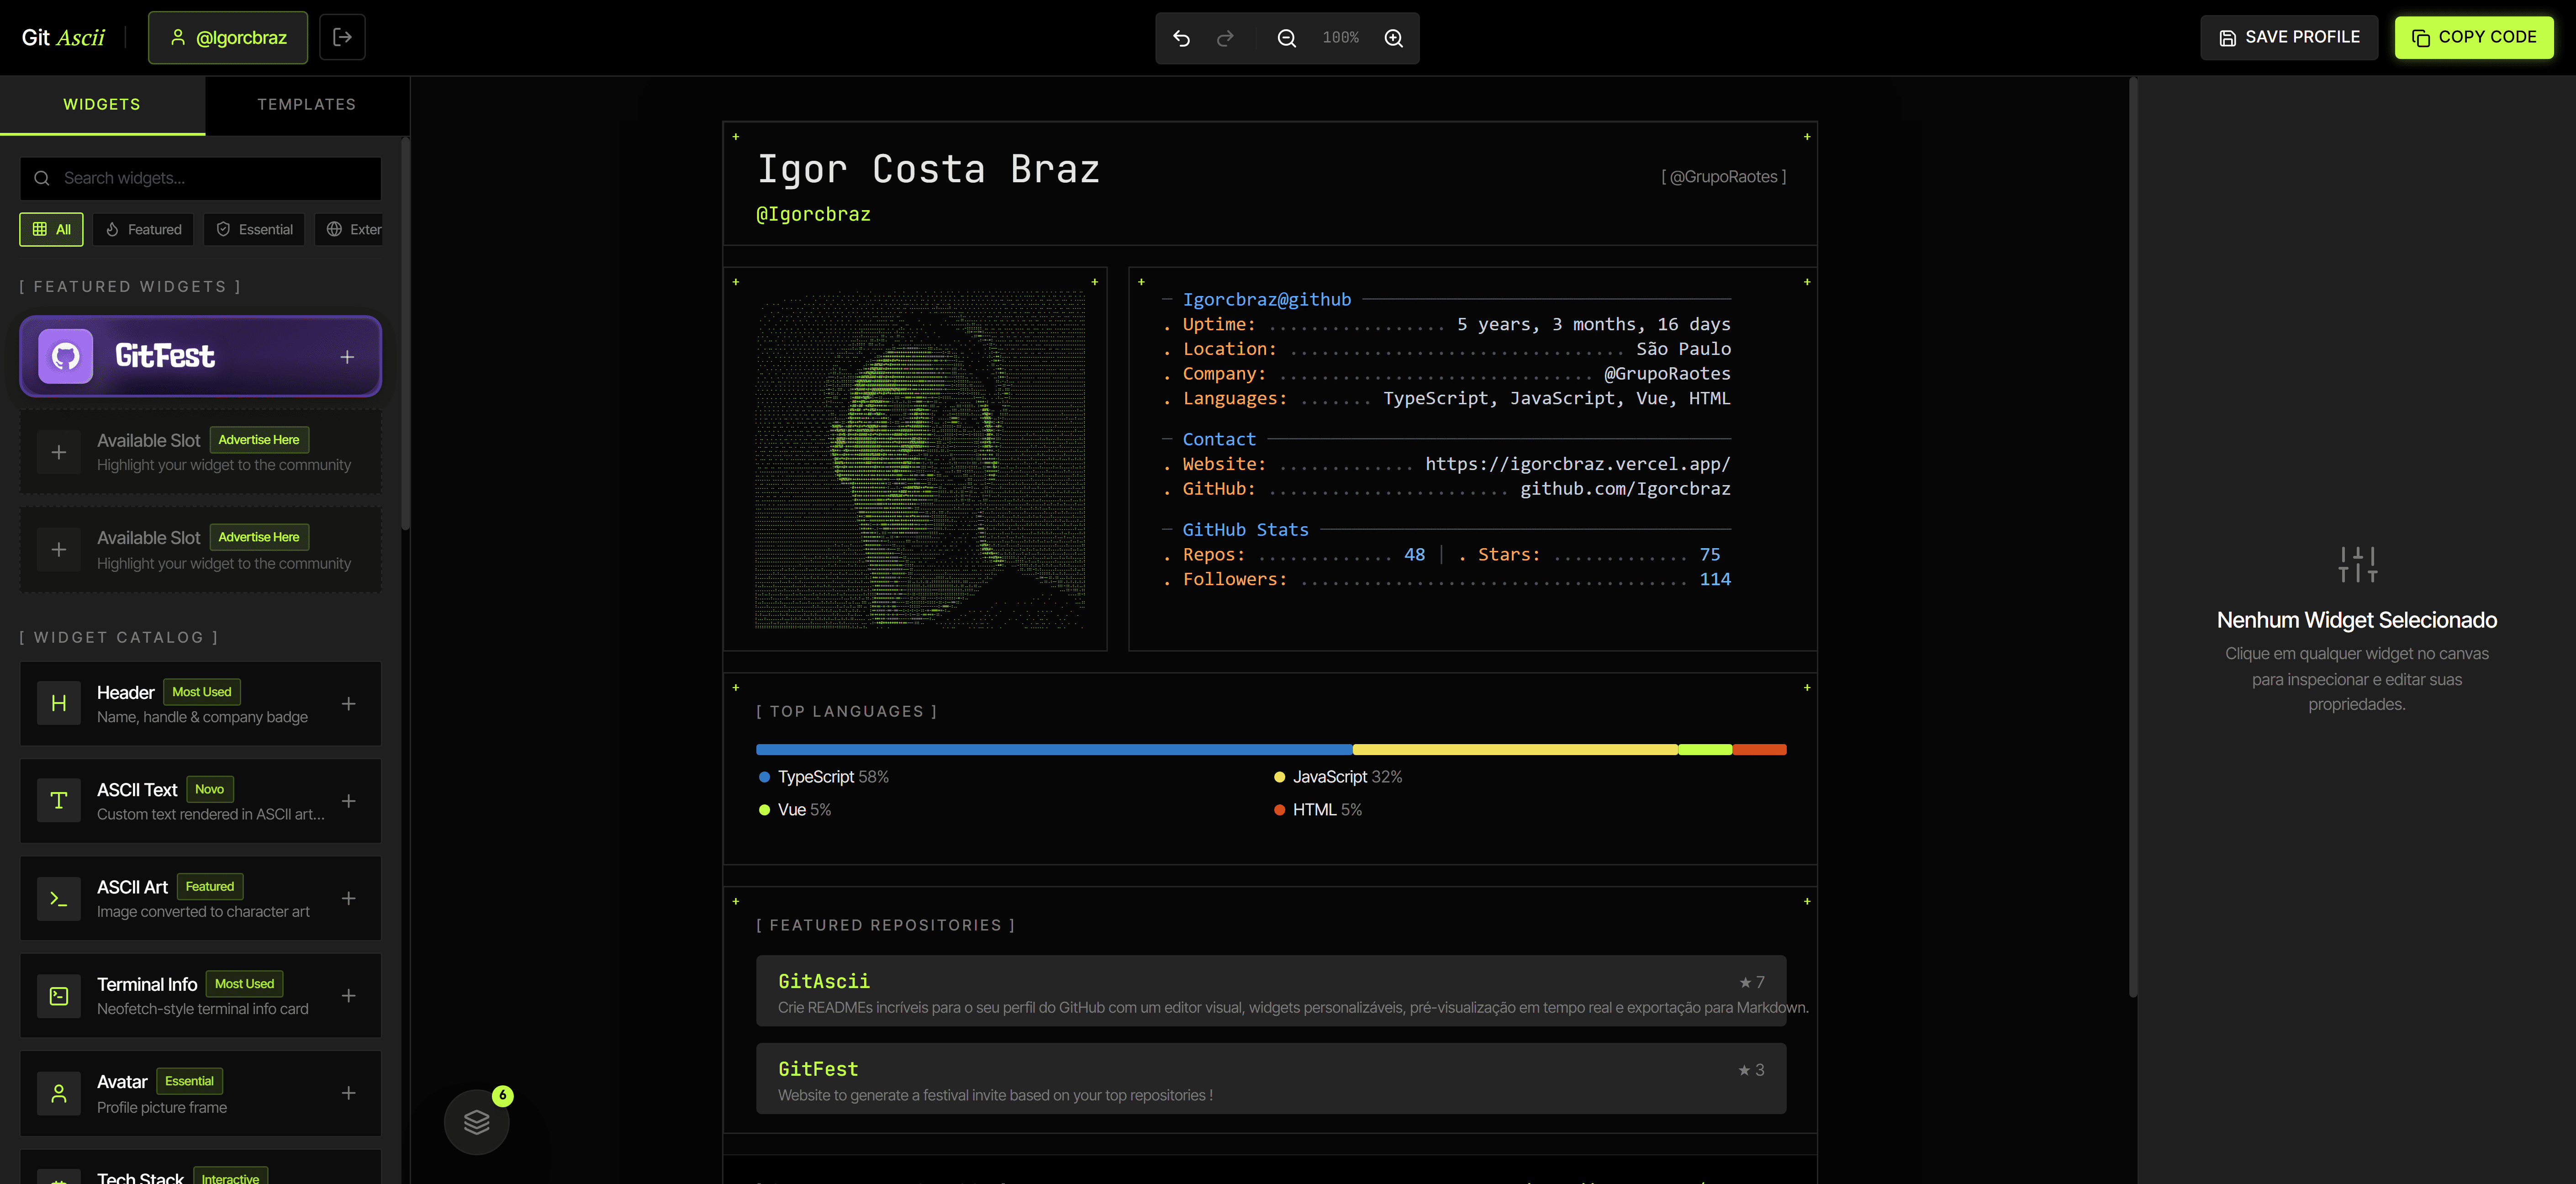
Task: Click the ASCII Art terminal prompt icon
Action: [x=59, y=898]
